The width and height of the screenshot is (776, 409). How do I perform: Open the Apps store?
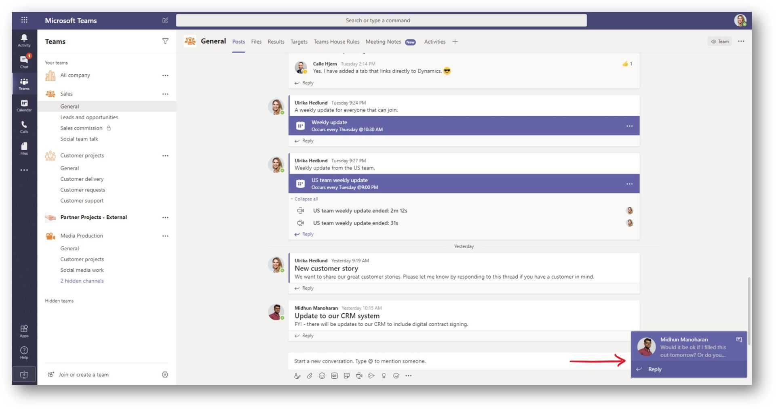[x=24, y=331]
